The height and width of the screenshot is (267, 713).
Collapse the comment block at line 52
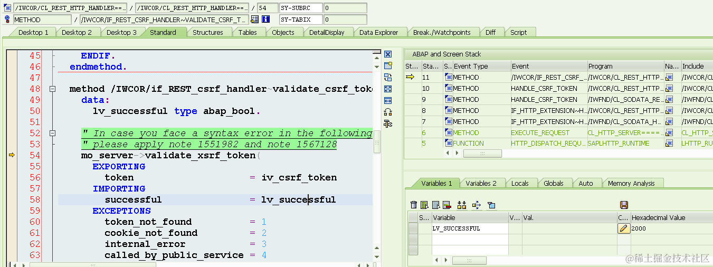(52, 133)
